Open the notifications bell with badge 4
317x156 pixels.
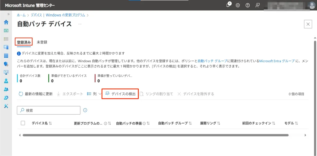(228, 5)
